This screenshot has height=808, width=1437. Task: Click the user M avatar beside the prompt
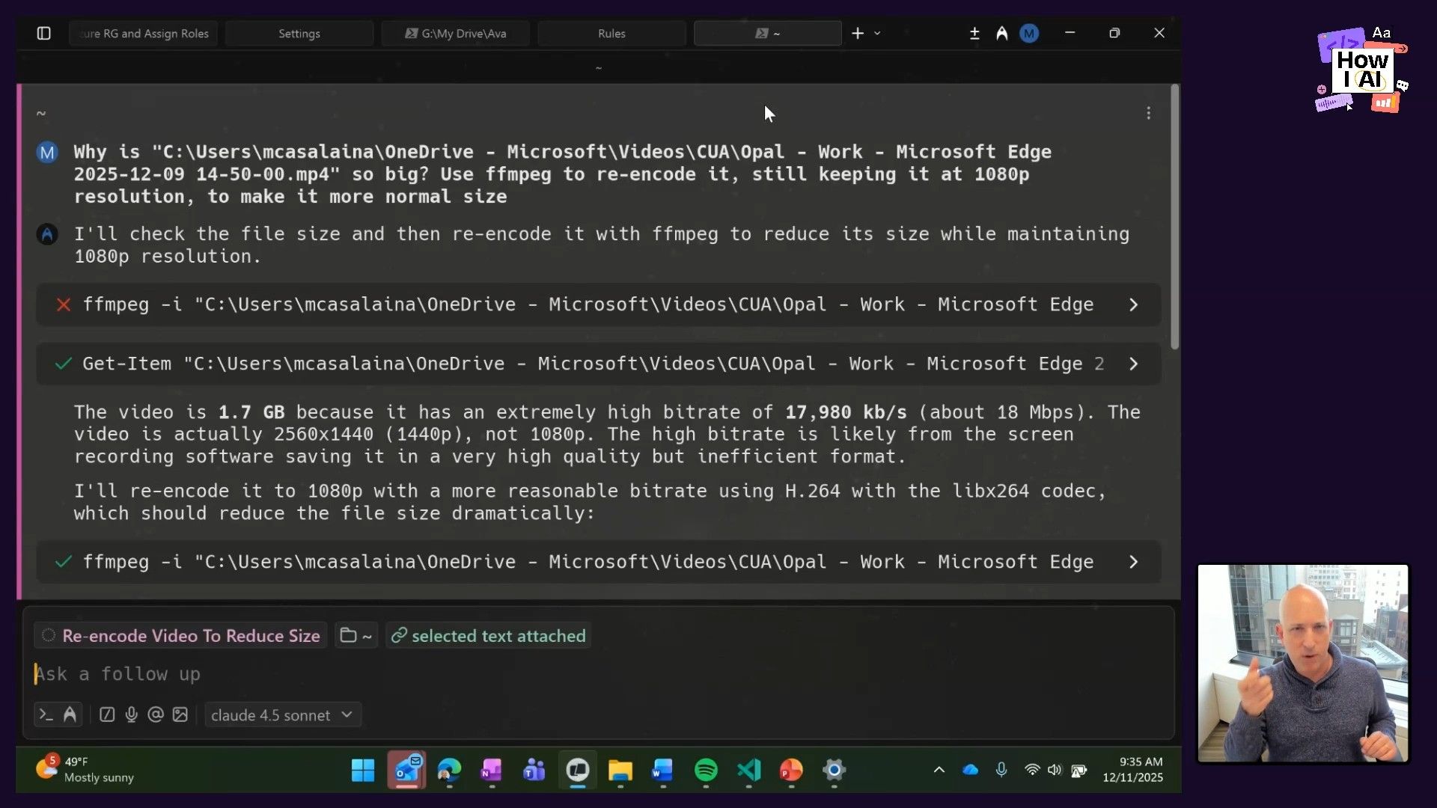47,153
